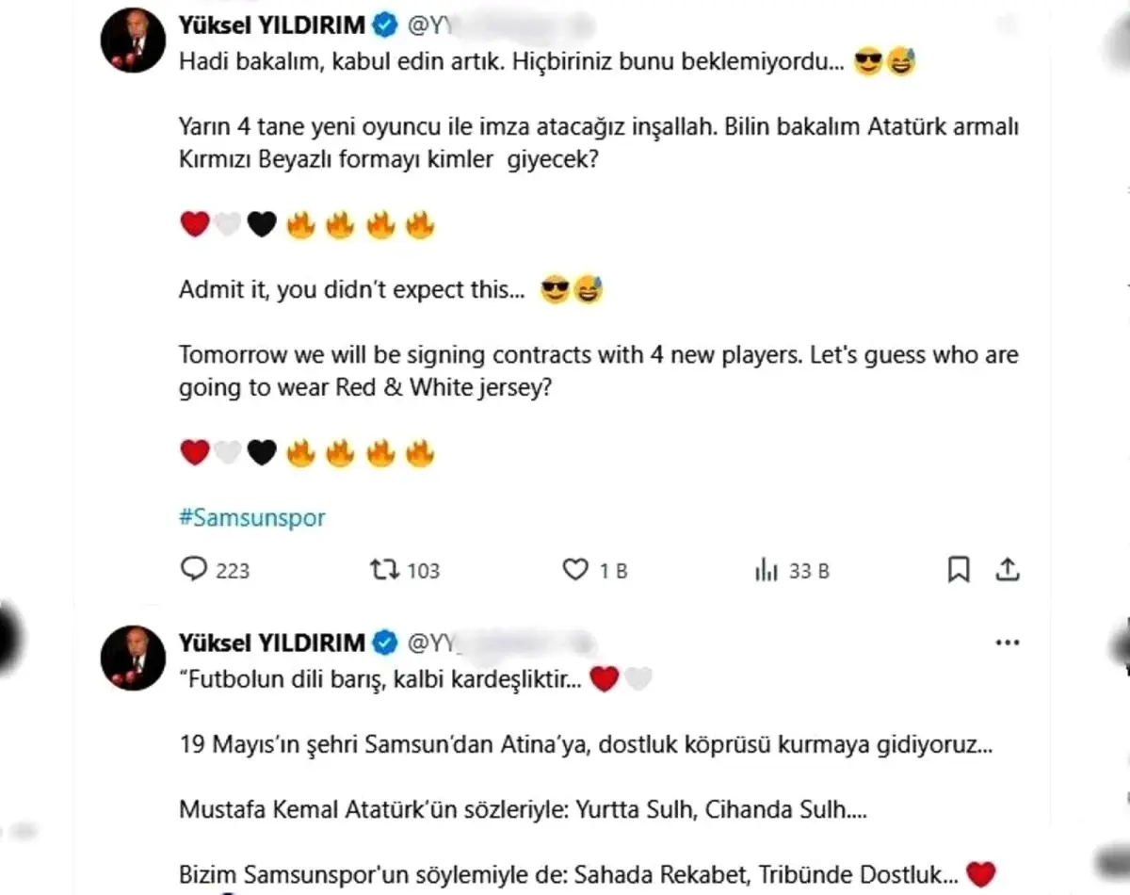Open the English text "Admit it, you didn't expect this"
Viewport: 1130px width, 895px height.
352,291
